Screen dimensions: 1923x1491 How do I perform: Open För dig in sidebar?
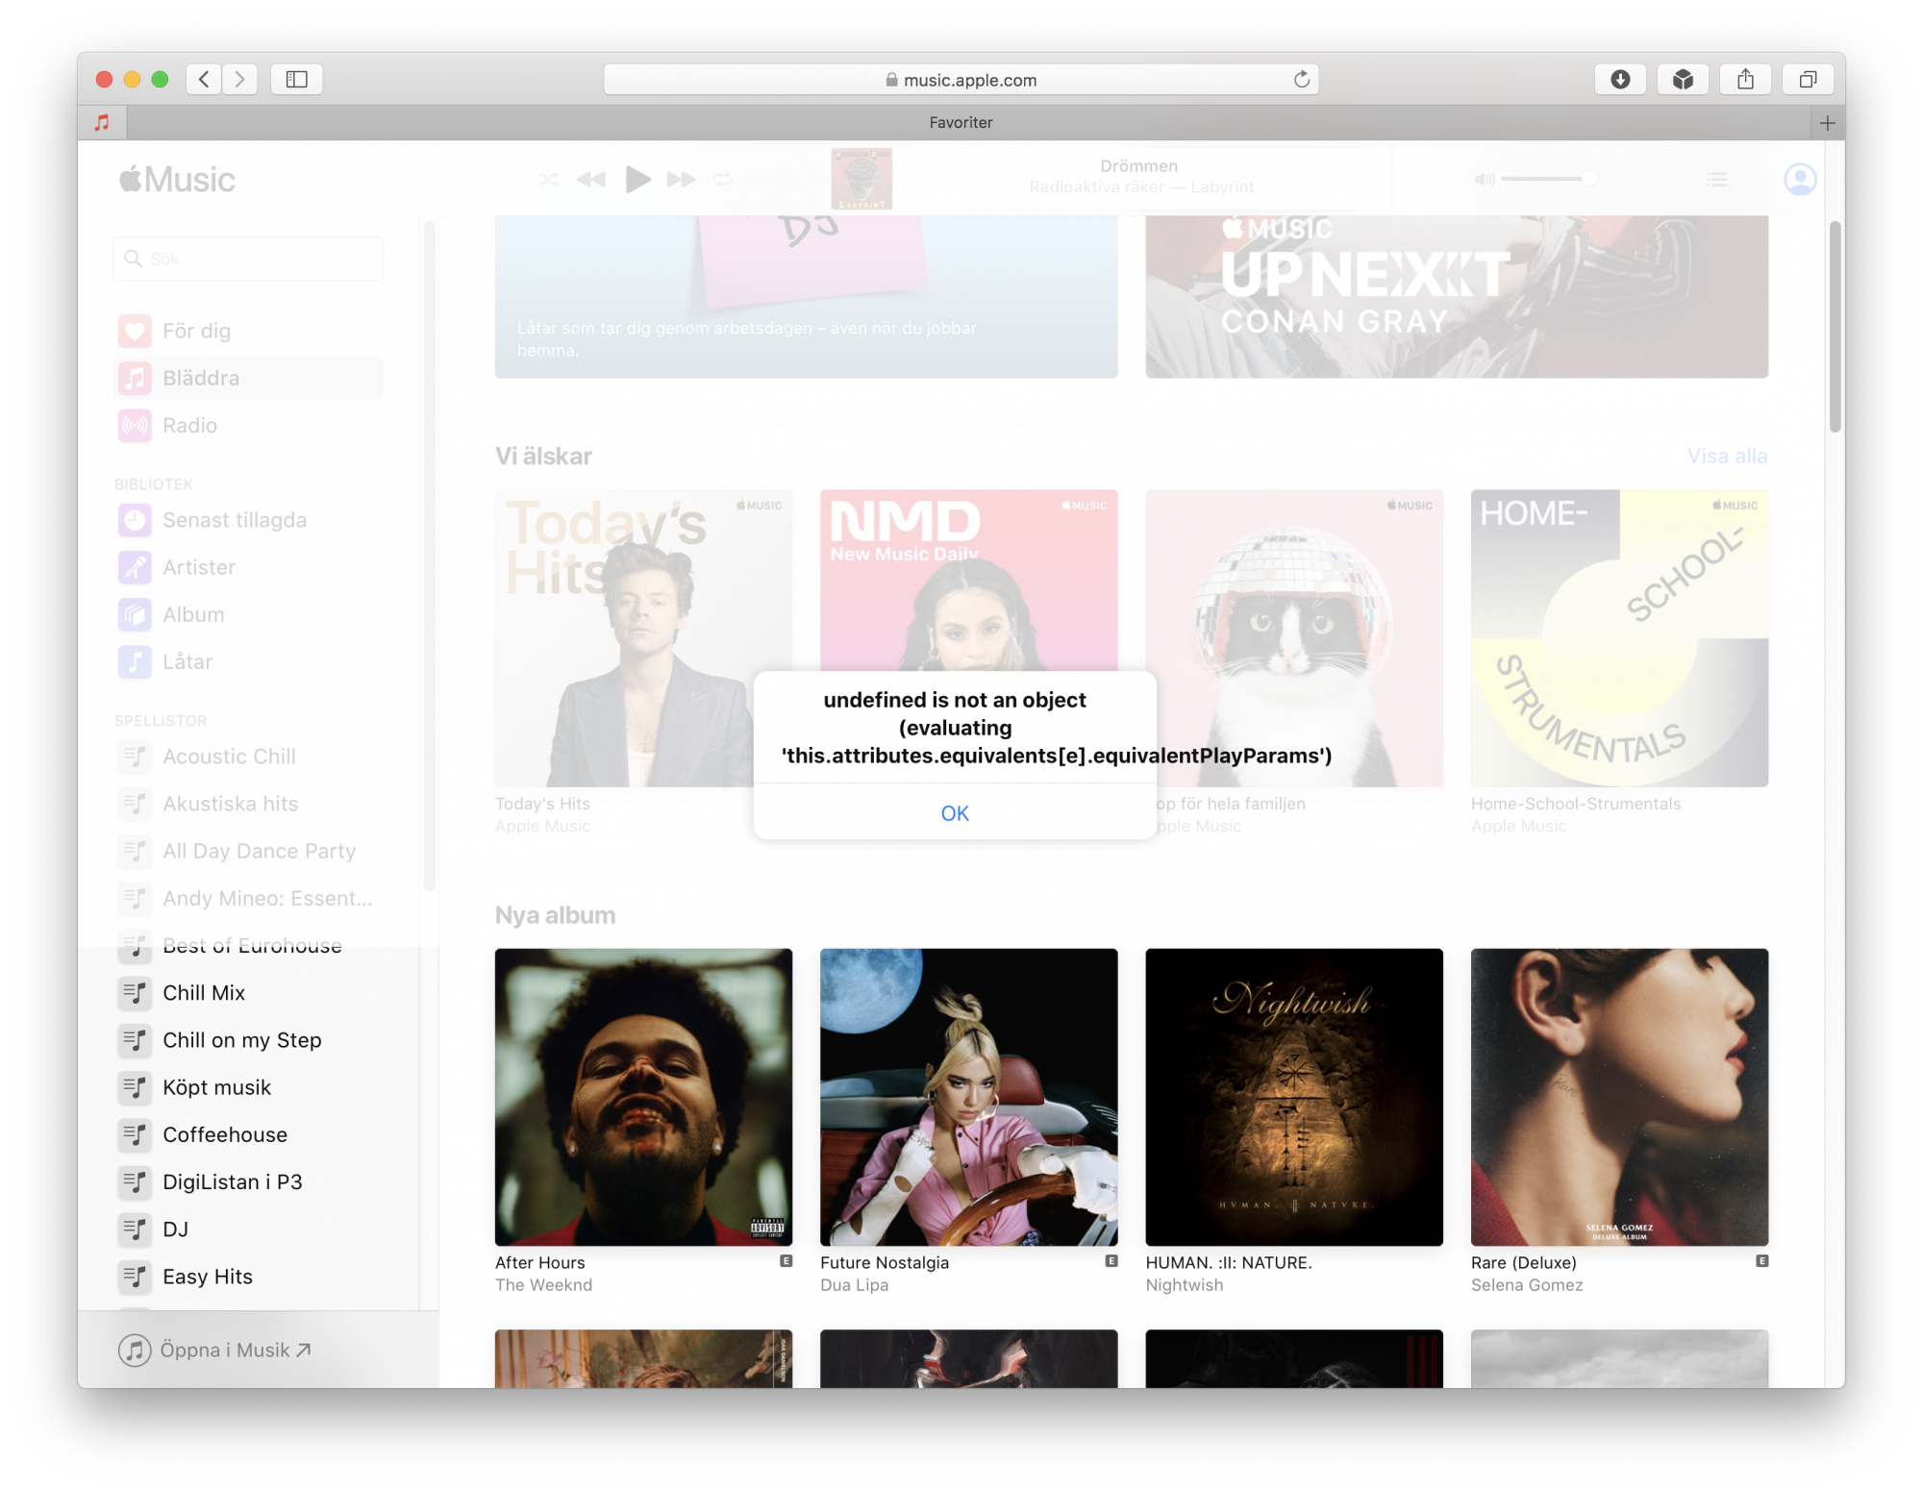(248, 331)
